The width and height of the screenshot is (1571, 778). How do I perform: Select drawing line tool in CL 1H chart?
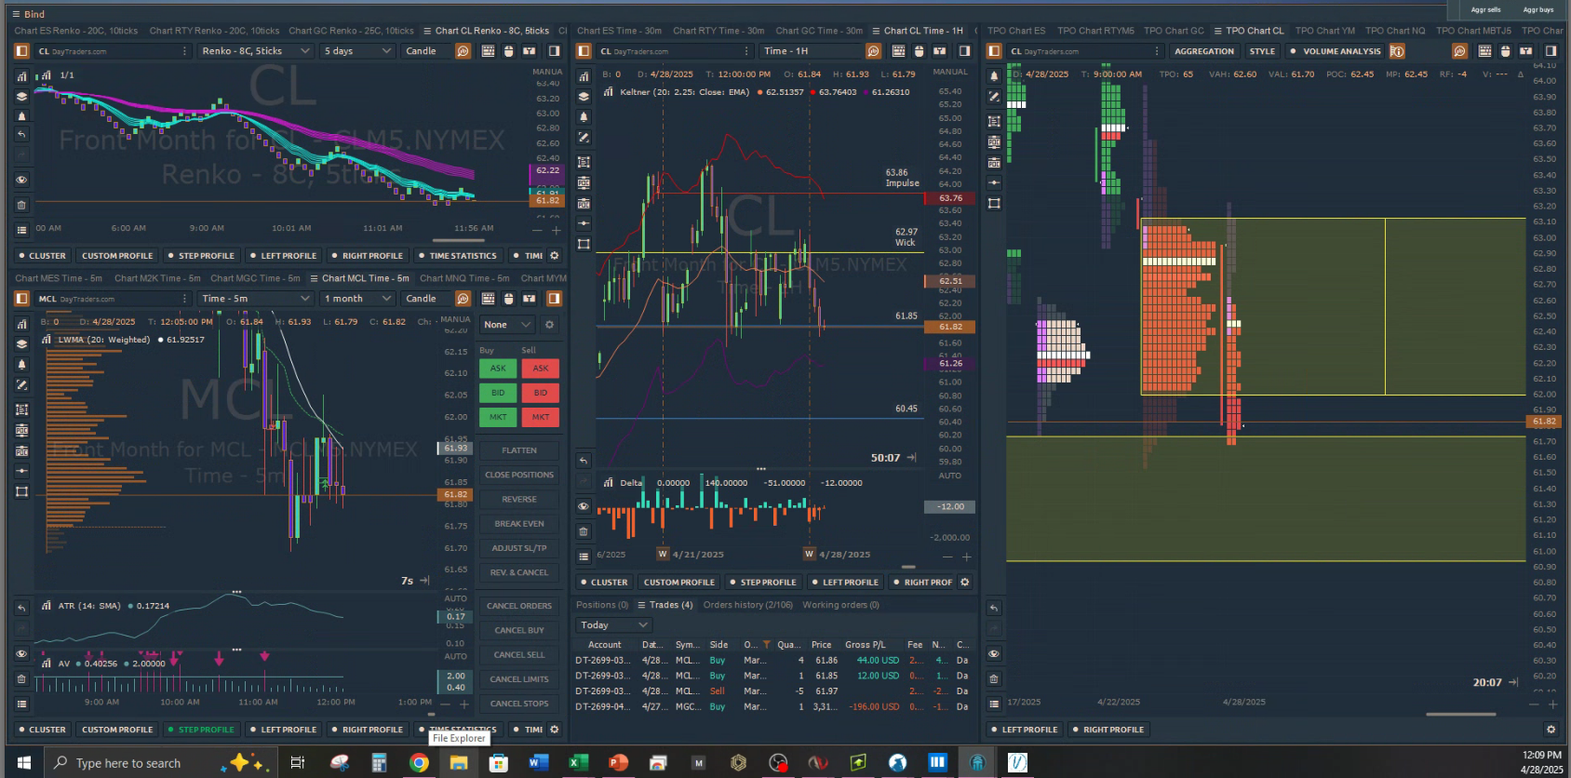pyautogui.click(x=584, y=137)
